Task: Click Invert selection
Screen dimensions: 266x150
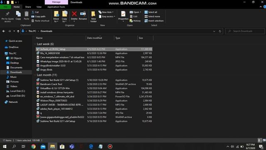Action: (154, 21)
